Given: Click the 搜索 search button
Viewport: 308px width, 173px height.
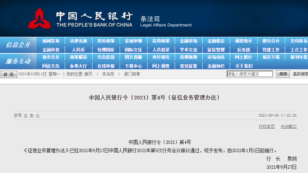Looking at the screenshot, I should 283,74.
